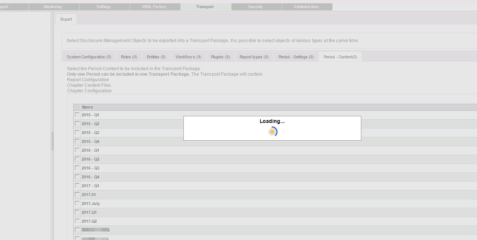The image size is (477, 240).
Task: Open the System Configuration (0) tab
Action: pos(89,57)
